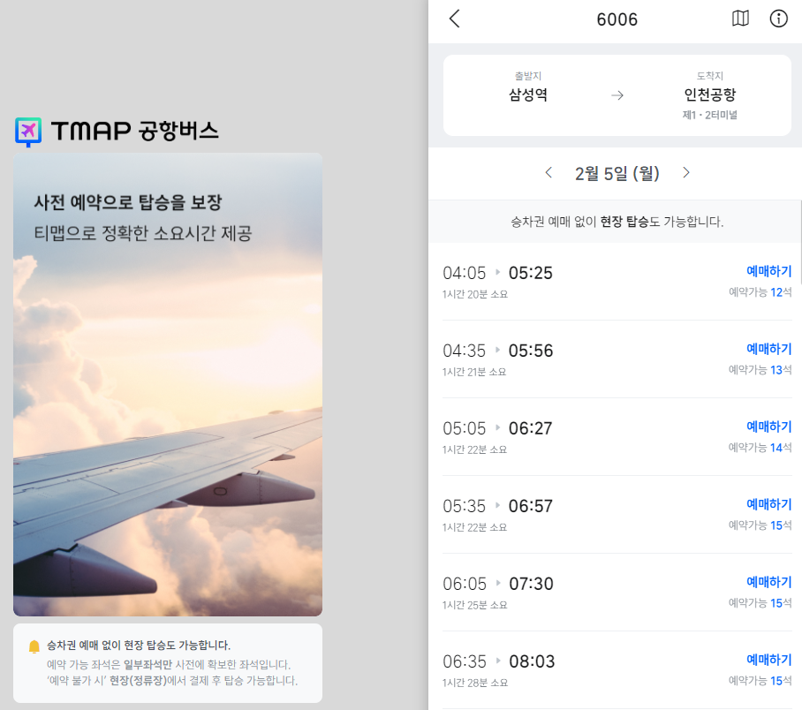Click '제1 · 2터미널' terminal text
The height and width of the screenshot is (710, 802).
click(710, 115)
